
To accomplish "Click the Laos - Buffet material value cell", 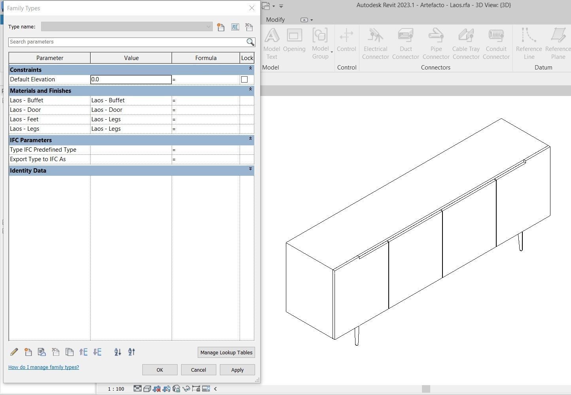I will pos(131,100).
